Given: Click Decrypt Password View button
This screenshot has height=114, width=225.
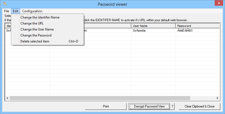Looking at the screenshot, I should (149, 106).
